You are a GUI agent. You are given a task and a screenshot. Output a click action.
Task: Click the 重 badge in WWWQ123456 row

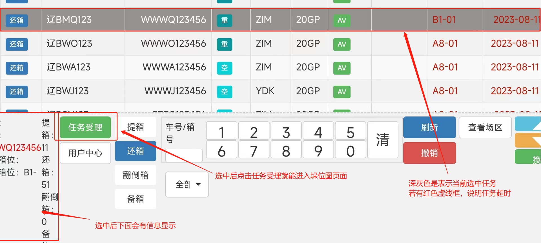coord(224,20)
